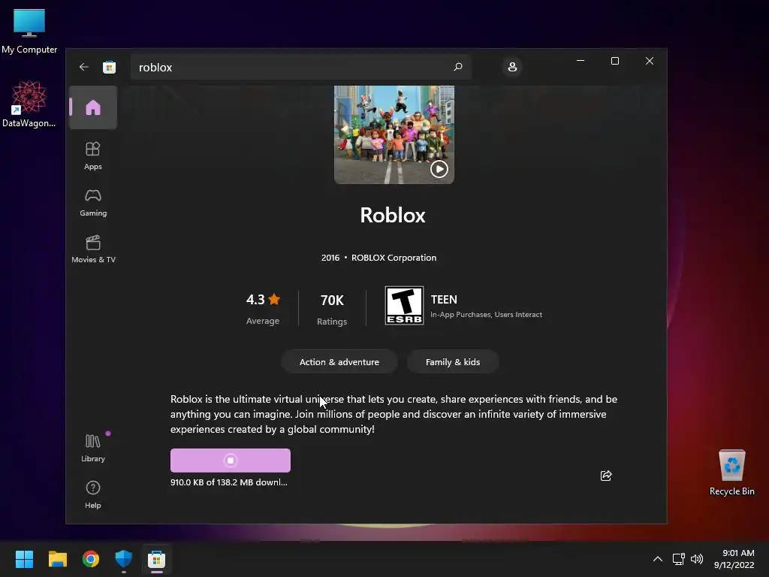
Task: Stop the Roblox download
Action: (231, 461)
